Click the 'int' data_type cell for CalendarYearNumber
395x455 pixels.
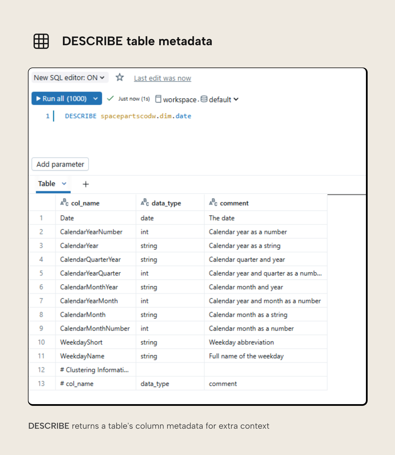pyautogui.click(x=170, y=232)
